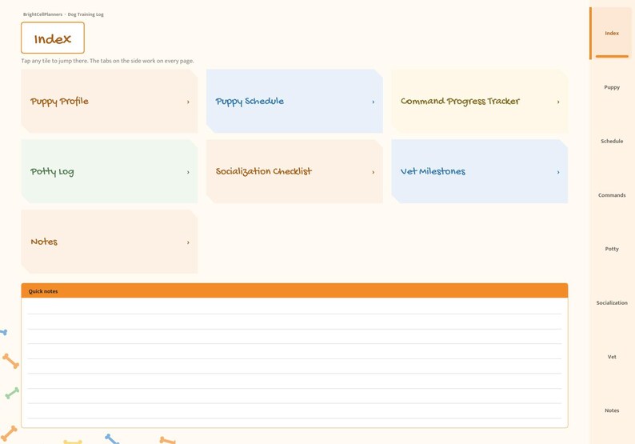
Task: Click the chevron on Puppy Schedule tile
Action: pos(373,102)
